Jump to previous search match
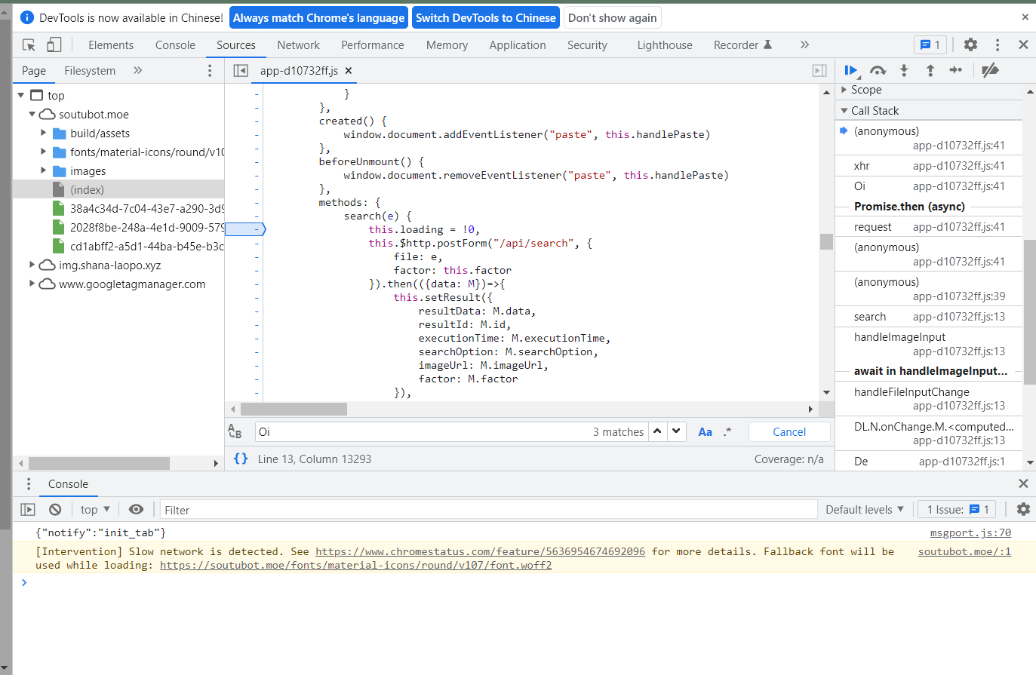 pyautogui.click(x=657, y=431)
